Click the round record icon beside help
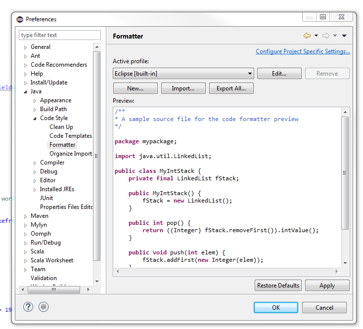This screenshot has width=363, height=329. pyautogui.click(x=44, y=307)
